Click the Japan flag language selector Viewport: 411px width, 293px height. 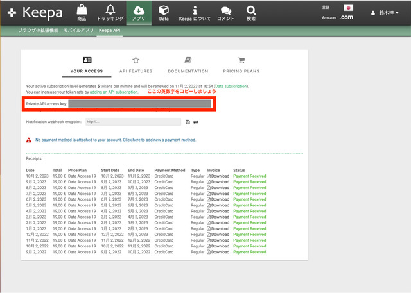(x=348, y=8)
